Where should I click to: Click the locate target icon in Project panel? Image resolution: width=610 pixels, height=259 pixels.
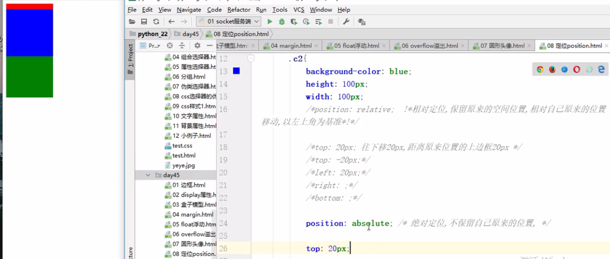(x=170, y=45)
